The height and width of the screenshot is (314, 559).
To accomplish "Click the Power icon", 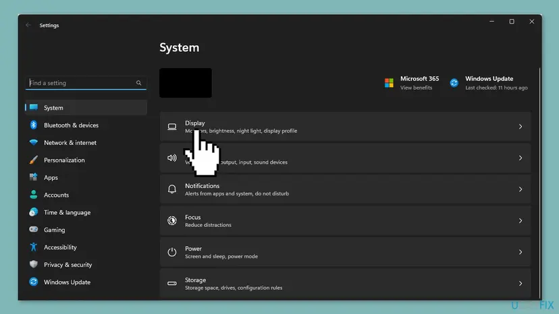I will point(172,252).
